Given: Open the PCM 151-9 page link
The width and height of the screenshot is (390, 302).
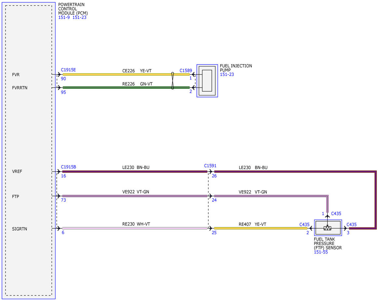Looking at the screenshot, I should click(64, 18).
